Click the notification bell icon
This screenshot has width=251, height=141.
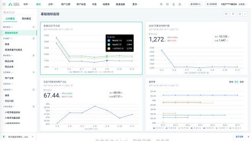(180, 4)
